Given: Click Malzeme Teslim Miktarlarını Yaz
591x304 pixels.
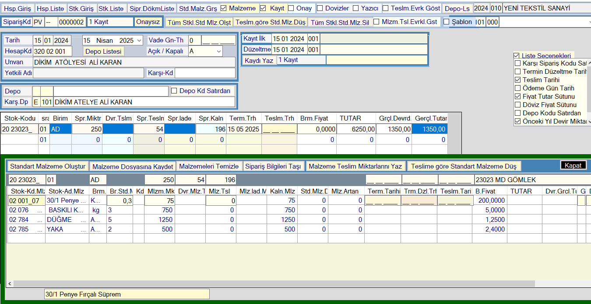Looking at the screenshot, I should [x=355, y=166].
